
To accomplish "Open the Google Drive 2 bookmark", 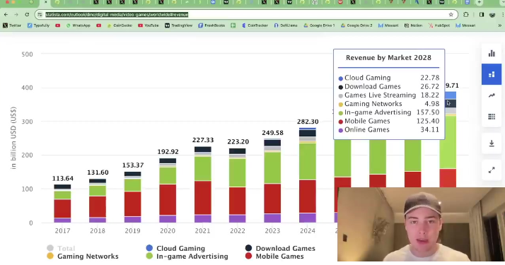I will click(x=356, y=25).
